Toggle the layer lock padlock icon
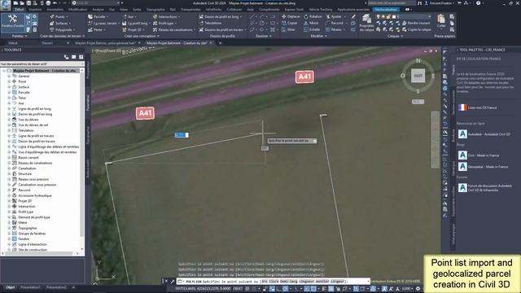 389,16
